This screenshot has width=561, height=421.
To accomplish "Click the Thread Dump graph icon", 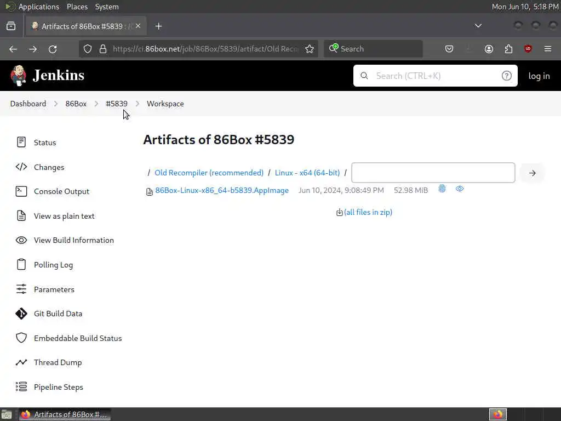I will pos(21,362).
